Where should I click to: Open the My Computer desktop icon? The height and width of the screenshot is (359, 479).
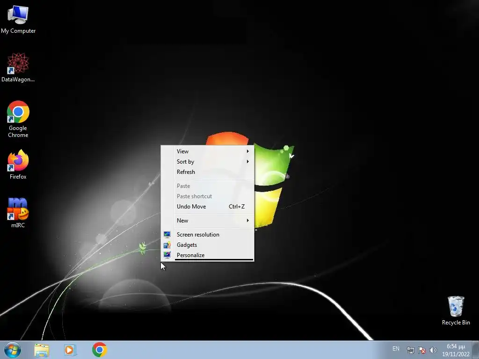point(18,19)
